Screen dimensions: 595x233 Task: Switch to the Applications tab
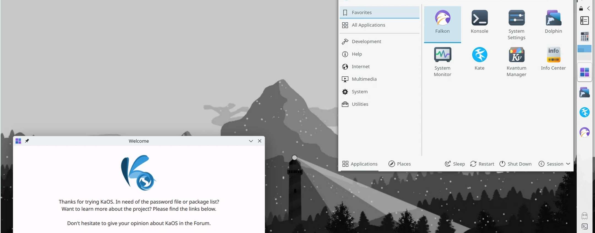[360, 164]
